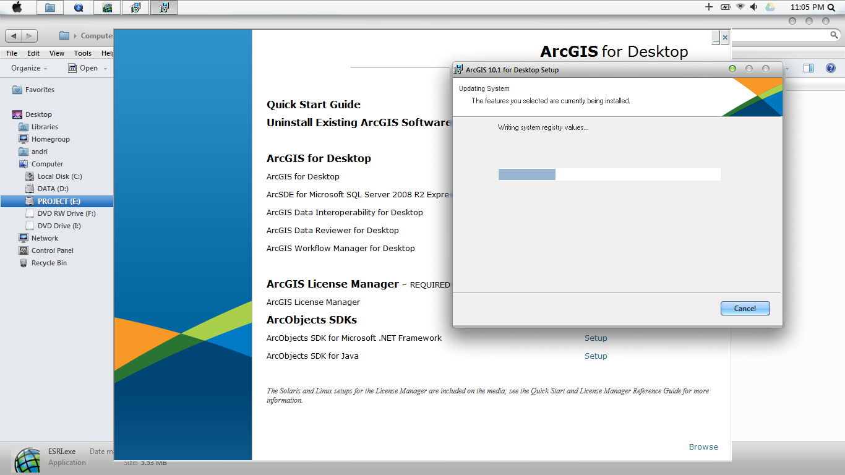Viewport: 845px width, 475px height.
Task: Go forward with the Explorer forward arrow
Action: pyautogui.click(x=30, y=36)
